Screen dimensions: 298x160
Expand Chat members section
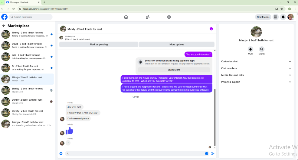click(256, 68)
